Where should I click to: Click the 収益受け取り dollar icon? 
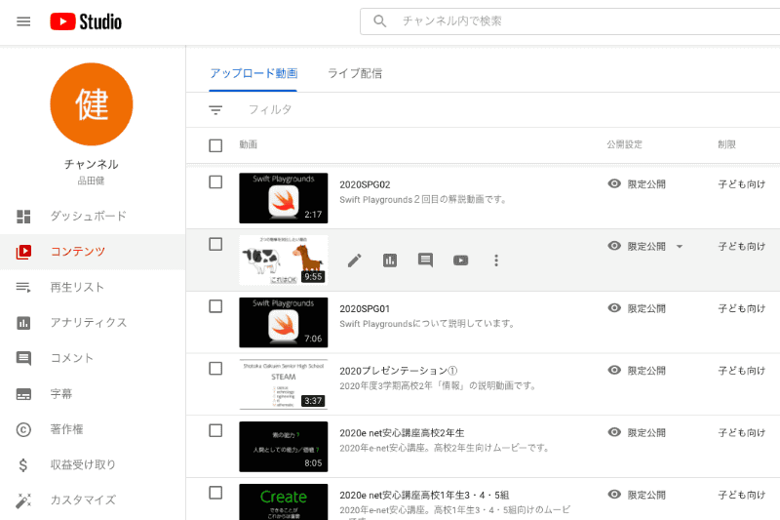pos(23,464)
